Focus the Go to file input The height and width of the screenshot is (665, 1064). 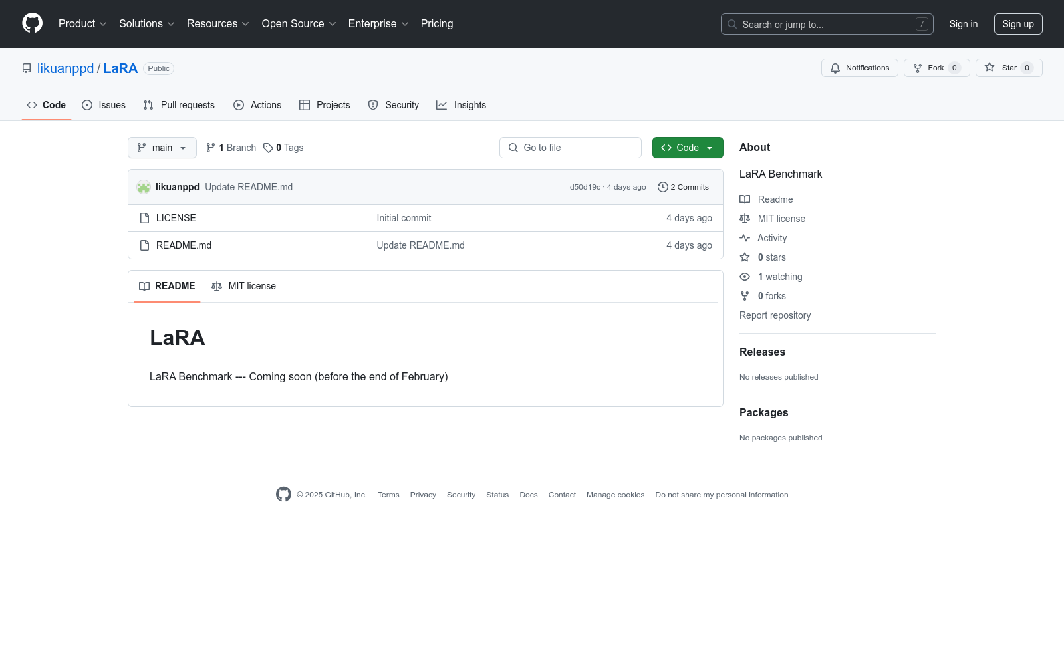point(571,148)
